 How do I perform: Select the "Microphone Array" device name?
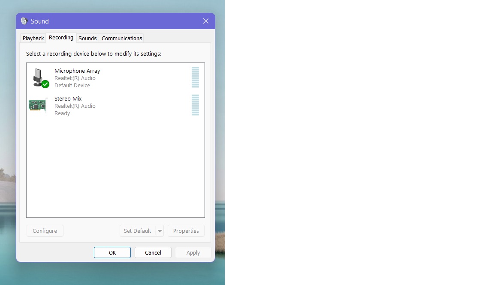(x=77, y=71)
